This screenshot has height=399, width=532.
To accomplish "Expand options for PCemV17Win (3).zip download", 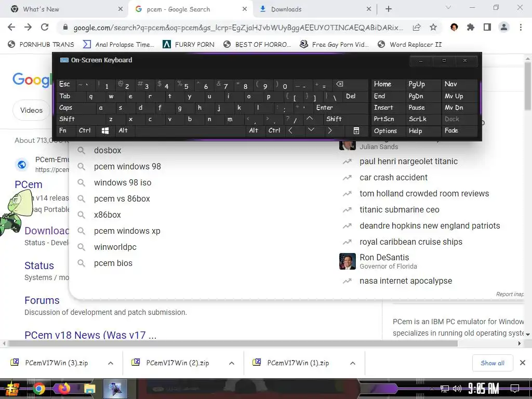I will point(111,363).
